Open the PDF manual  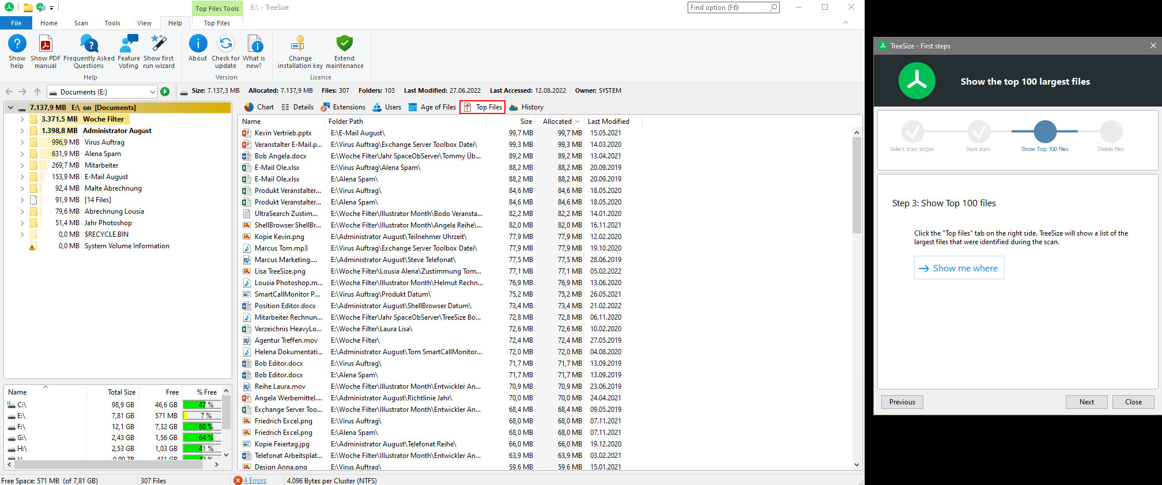click(x=46, y=44)
